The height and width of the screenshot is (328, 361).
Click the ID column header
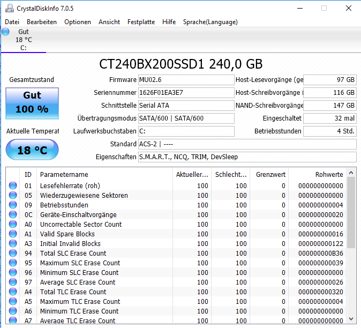pyautogui.click(x=28, y=175)
